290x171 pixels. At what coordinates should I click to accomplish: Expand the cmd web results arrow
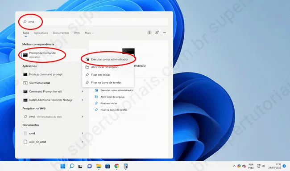82,117
